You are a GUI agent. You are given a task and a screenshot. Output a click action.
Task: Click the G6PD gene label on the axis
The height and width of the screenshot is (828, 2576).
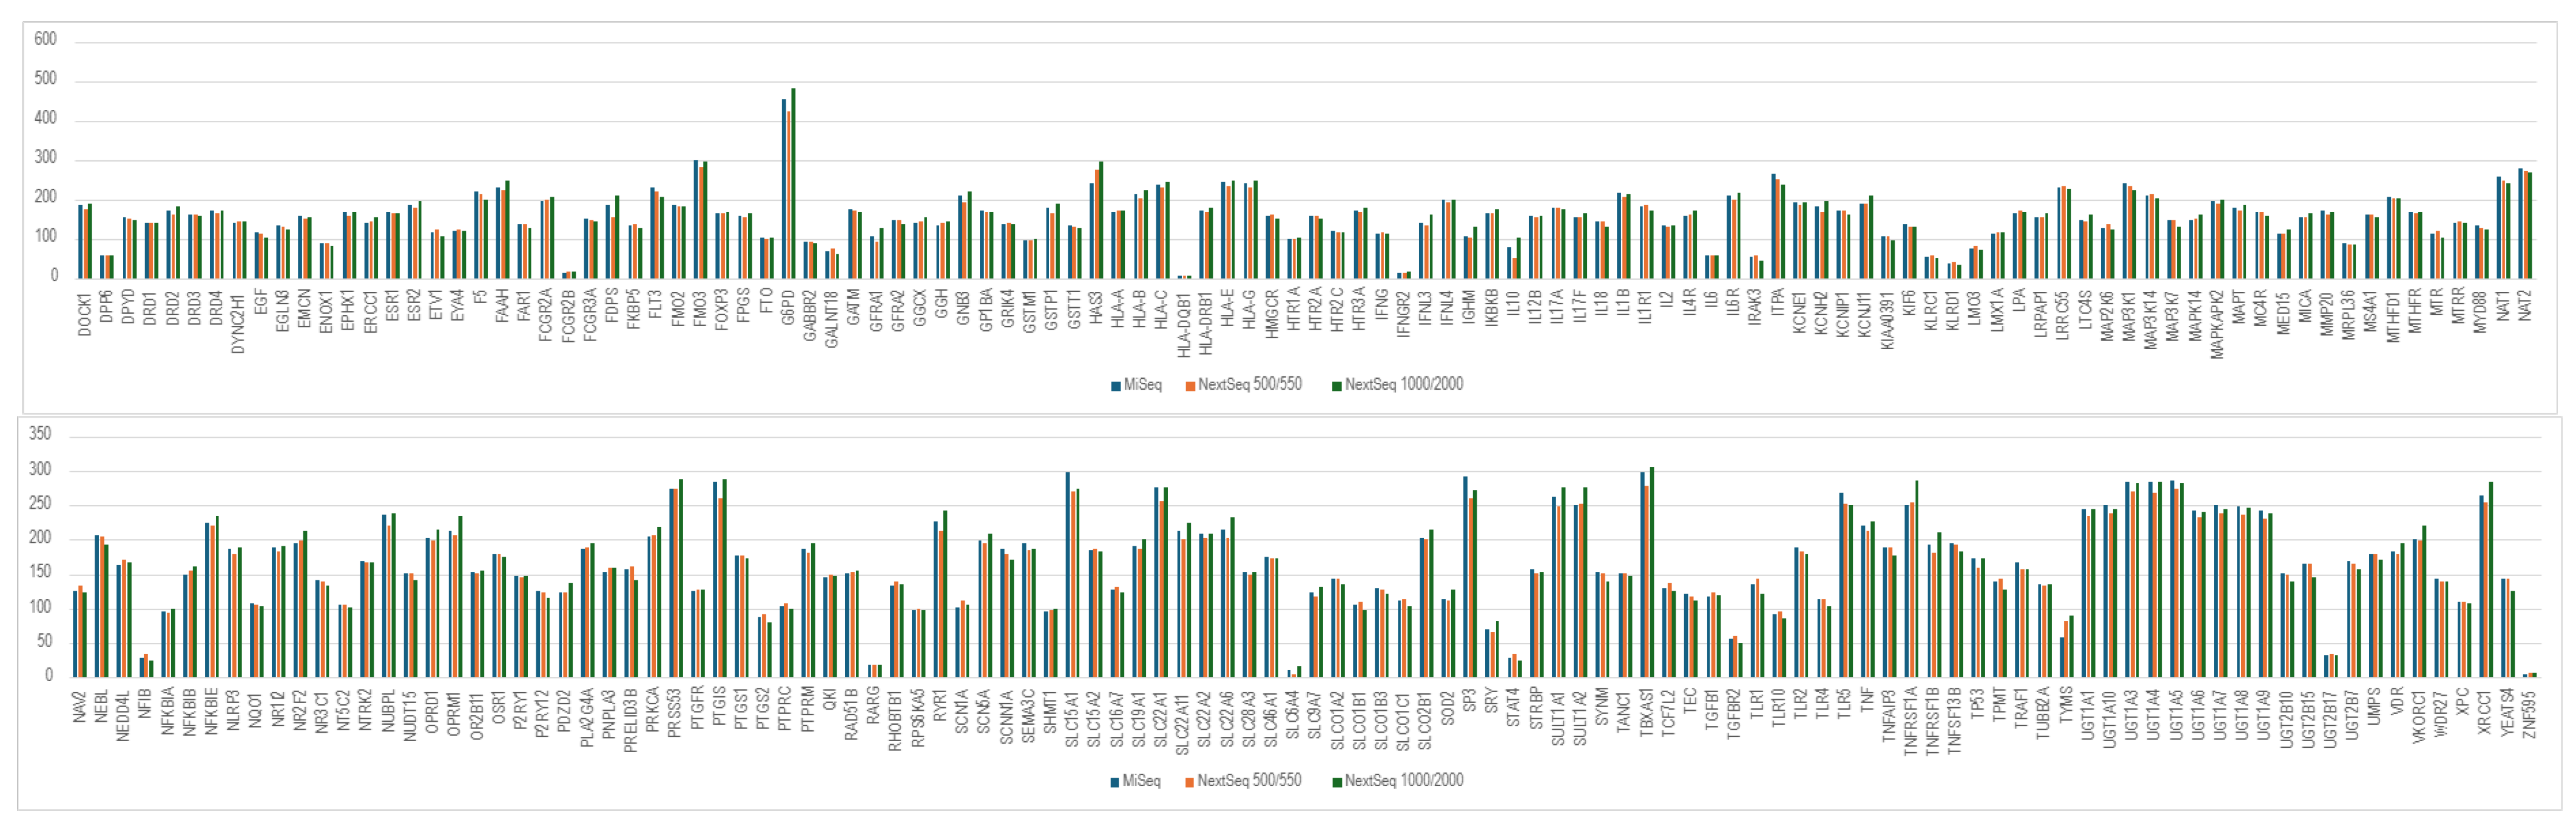point(788,307)
